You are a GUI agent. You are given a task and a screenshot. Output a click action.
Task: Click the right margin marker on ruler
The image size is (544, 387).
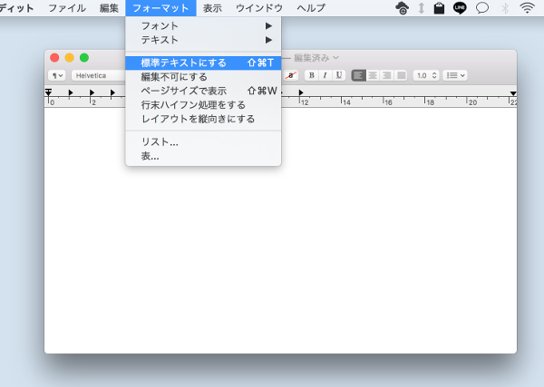513,93
